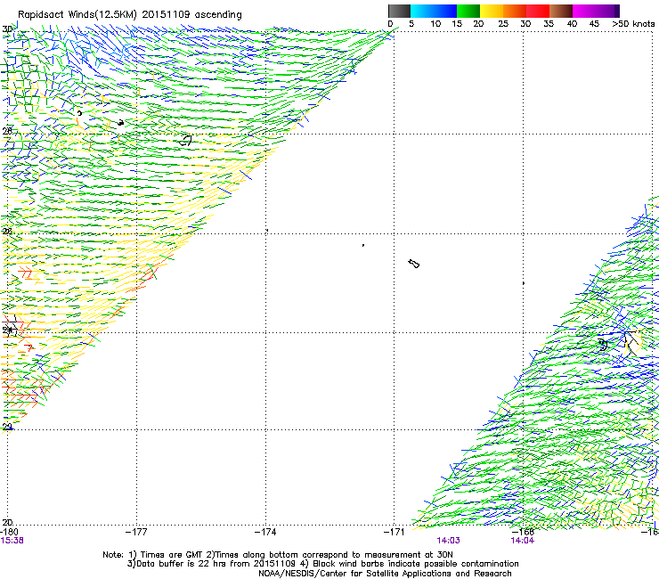
Task: Click the orange 25-30 knots legend segment
Action: click(515, 11)
